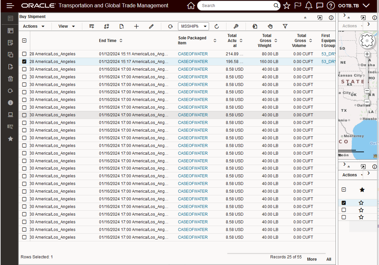Viewport: 379px width, 265px height.
Task: Open Actions menu in the map panel
Action: 353,26
